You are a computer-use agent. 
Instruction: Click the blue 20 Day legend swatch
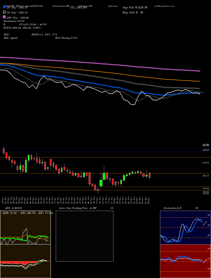tap(4, 7)
